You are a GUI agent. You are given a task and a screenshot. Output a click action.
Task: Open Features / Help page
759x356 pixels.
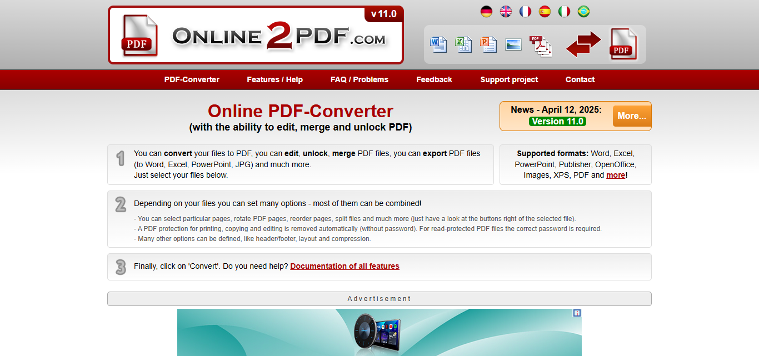pos(275,79)
